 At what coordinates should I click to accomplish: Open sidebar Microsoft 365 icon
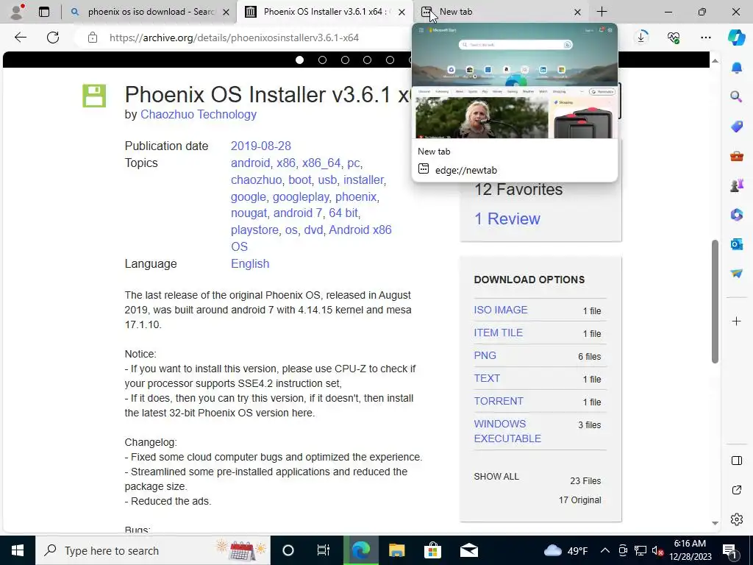point(737,214)
